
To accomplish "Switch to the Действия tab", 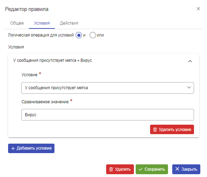I will point(69,23).
